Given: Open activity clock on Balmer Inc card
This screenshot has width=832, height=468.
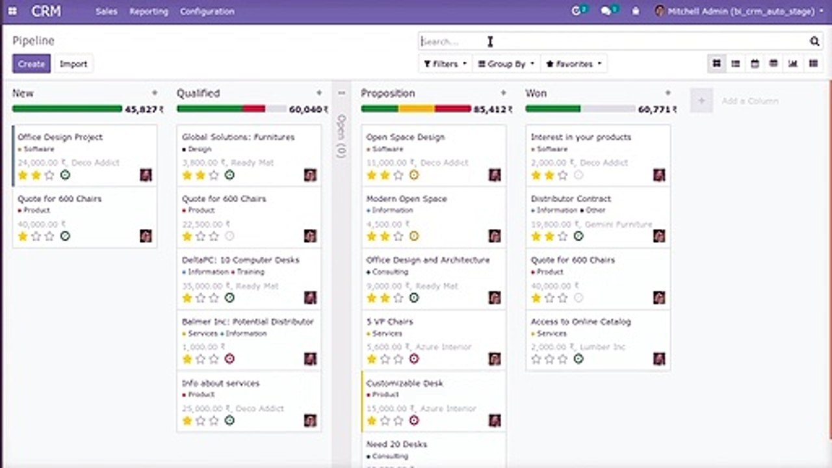Looking at the screenshot, I should coord(229,359).
